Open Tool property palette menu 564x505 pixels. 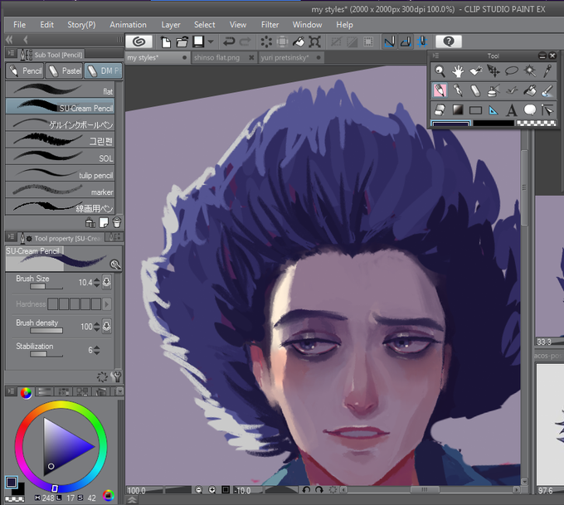pyautogui.click(x=11, y=237)
